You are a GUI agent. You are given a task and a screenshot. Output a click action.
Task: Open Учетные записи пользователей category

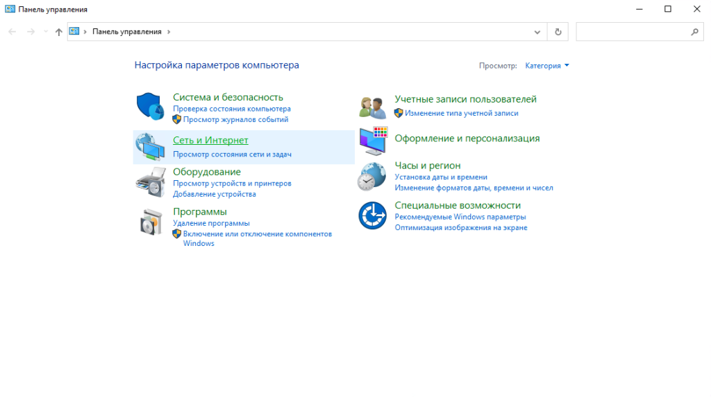point(466,99)
